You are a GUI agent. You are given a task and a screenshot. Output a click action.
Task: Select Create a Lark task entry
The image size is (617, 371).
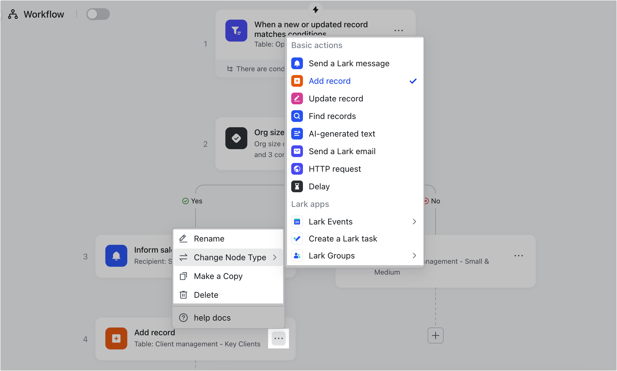[x=355, y=239]
